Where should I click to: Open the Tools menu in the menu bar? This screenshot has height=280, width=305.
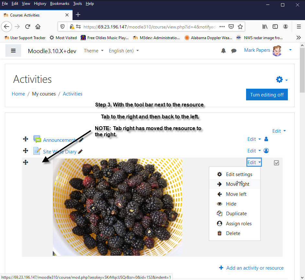click(x=77, y=4)
